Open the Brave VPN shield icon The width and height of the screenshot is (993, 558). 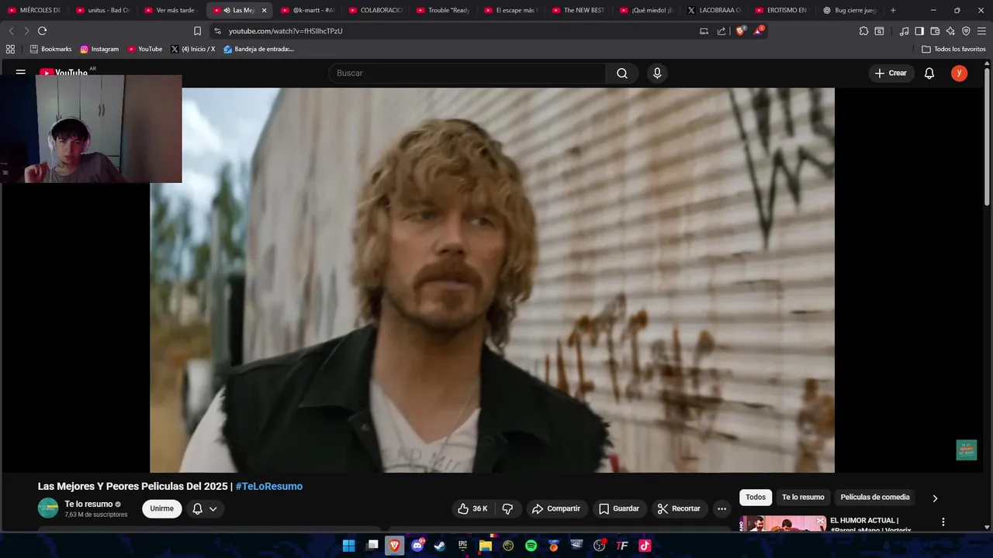tap(966, 31)
